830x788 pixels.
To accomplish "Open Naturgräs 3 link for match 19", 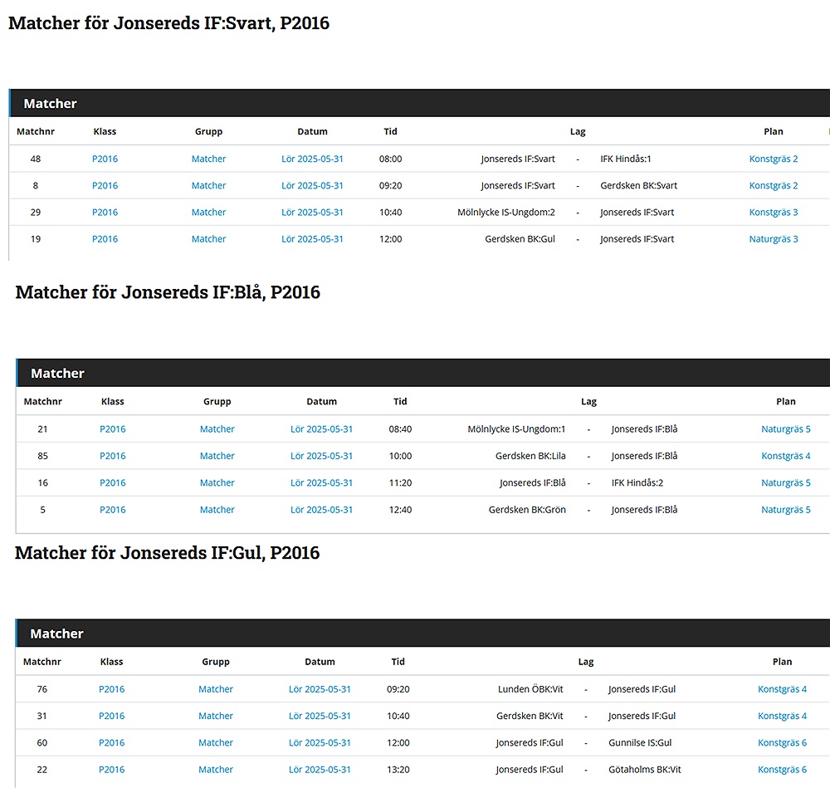I will tap(773, 239).
